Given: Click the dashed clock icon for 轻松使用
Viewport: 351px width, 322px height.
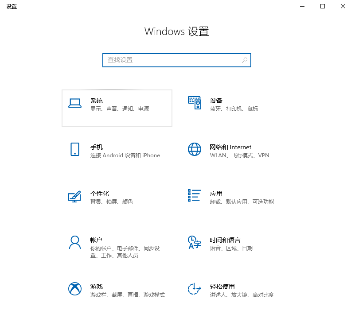Looking at the screenshot, I should (x=195, y=289).
